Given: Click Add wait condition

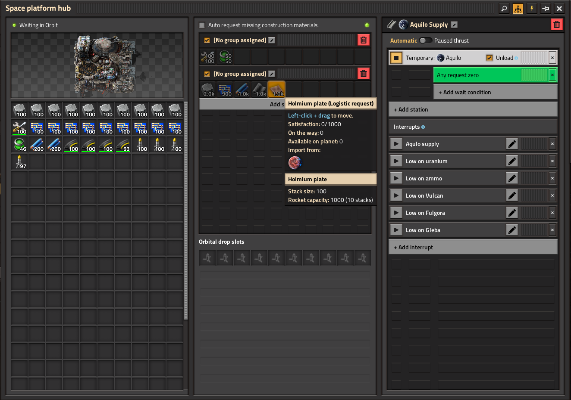Looking at the screenshot, I should pos(495,92).
